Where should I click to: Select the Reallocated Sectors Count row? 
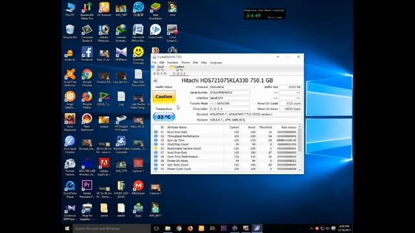pyautogui.click(x=225, y=148)
